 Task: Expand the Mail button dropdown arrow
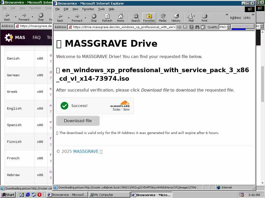pyautogui.click(x=194, y=16)
